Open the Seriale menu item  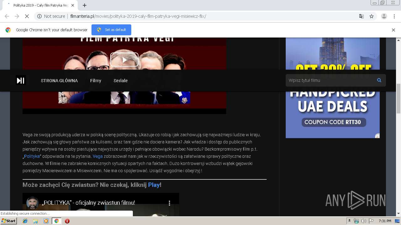tap(121, 81)
